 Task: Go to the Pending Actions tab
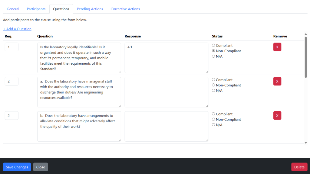pos(90,9)
